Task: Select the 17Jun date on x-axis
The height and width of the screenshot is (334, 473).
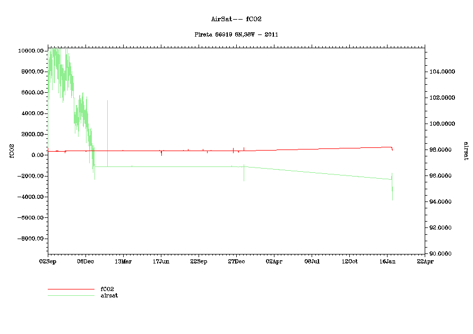Action: pos(161,261)
